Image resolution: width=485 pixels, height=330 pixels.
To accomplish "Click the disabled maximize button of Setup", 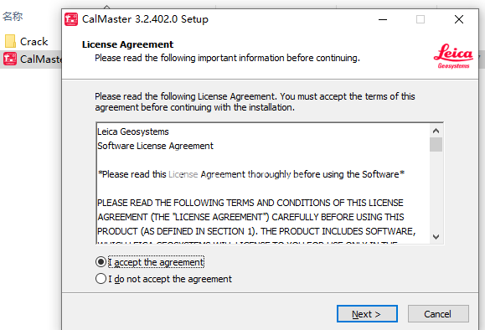I will [421, 19].
